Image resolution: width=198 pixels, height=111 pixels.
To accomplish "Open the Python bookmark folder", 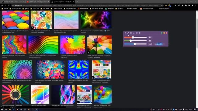I will point(25,9).
